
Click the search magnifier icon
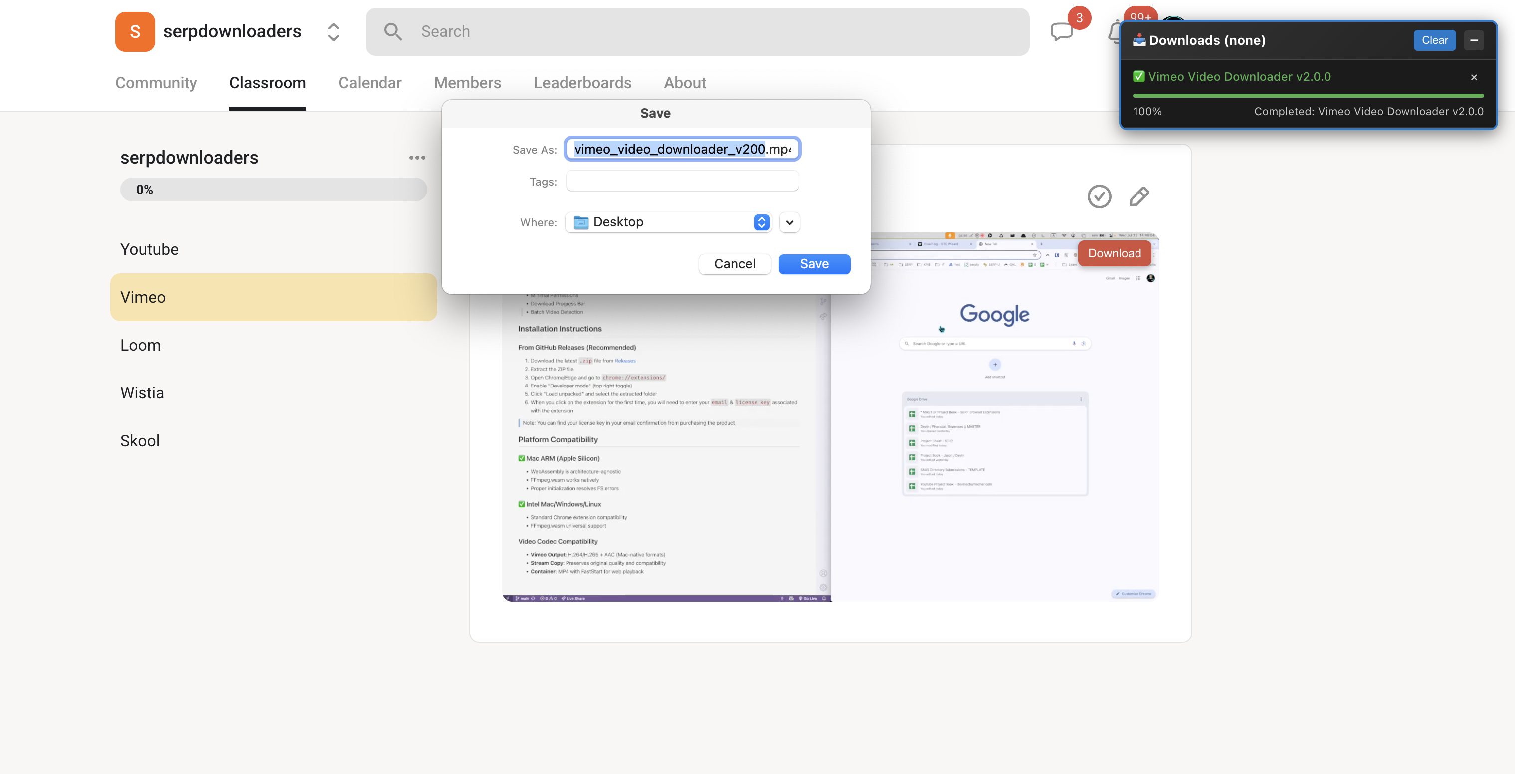(393, 31)
